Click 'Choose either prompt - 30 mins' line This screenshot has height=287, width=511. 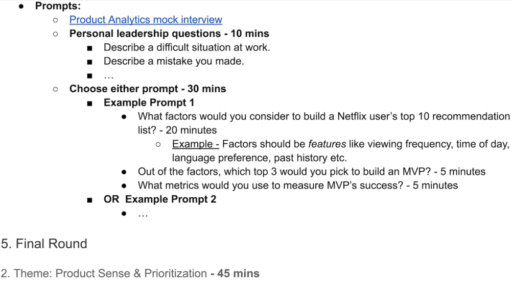[x=148, y=89]
